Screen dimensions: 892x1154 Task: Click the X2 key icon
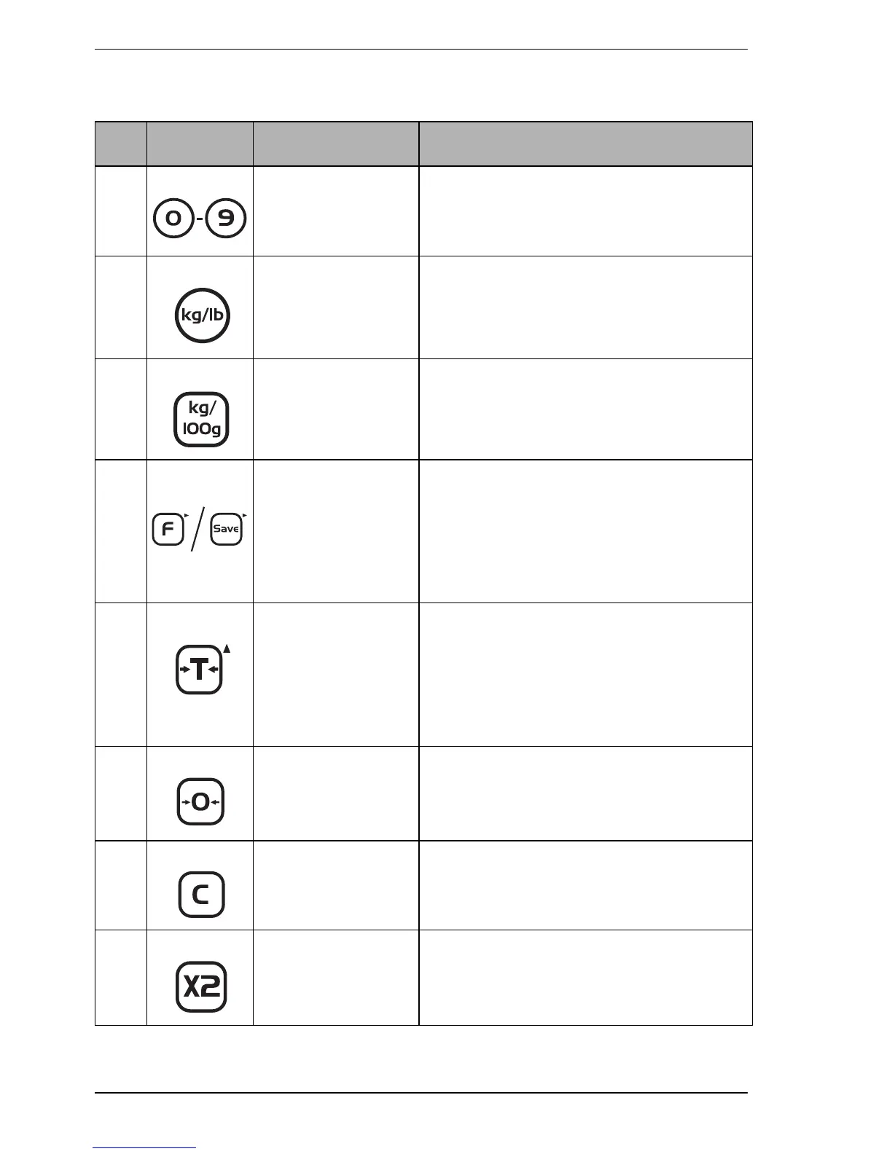pos(201,987)
